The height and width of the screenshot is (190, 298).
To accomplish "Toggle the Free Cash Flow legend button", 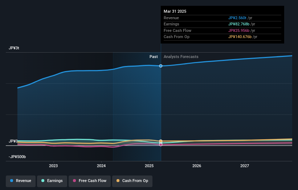I will pyautogui.click(x=90, y=181).
